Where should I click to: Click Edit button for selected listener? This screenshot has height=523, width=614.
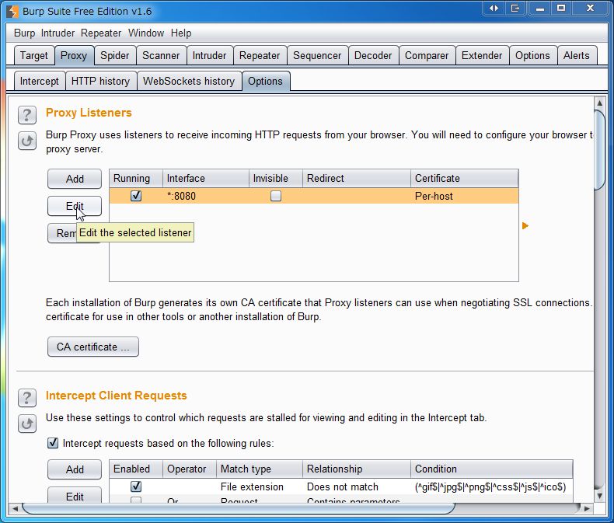point(75,206)
